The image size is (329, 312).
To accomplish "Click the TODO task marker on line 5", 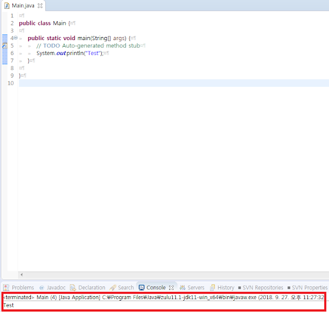I will (x=5, y=46).
